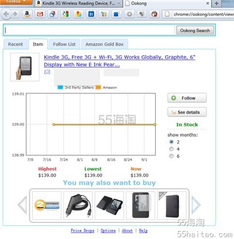Click the See details button
Screen dimensions: 234x239
tap(187, 112)
